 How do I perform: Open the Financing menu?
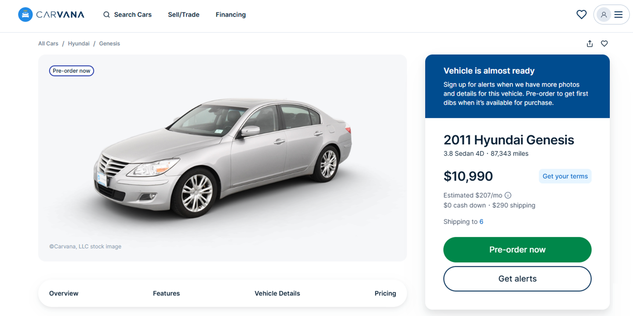[231, 15]
